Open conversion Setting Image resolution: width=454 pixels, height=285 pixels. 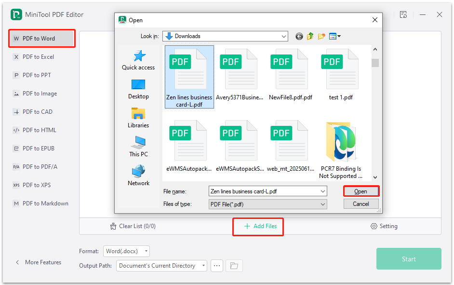pyautogui.click(x=384, y=226)
